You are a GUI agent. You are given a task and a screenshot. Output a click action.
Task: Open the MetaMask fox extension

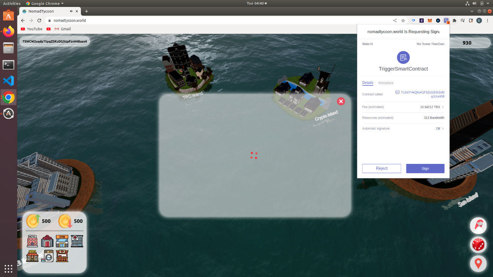pos(430,20)
